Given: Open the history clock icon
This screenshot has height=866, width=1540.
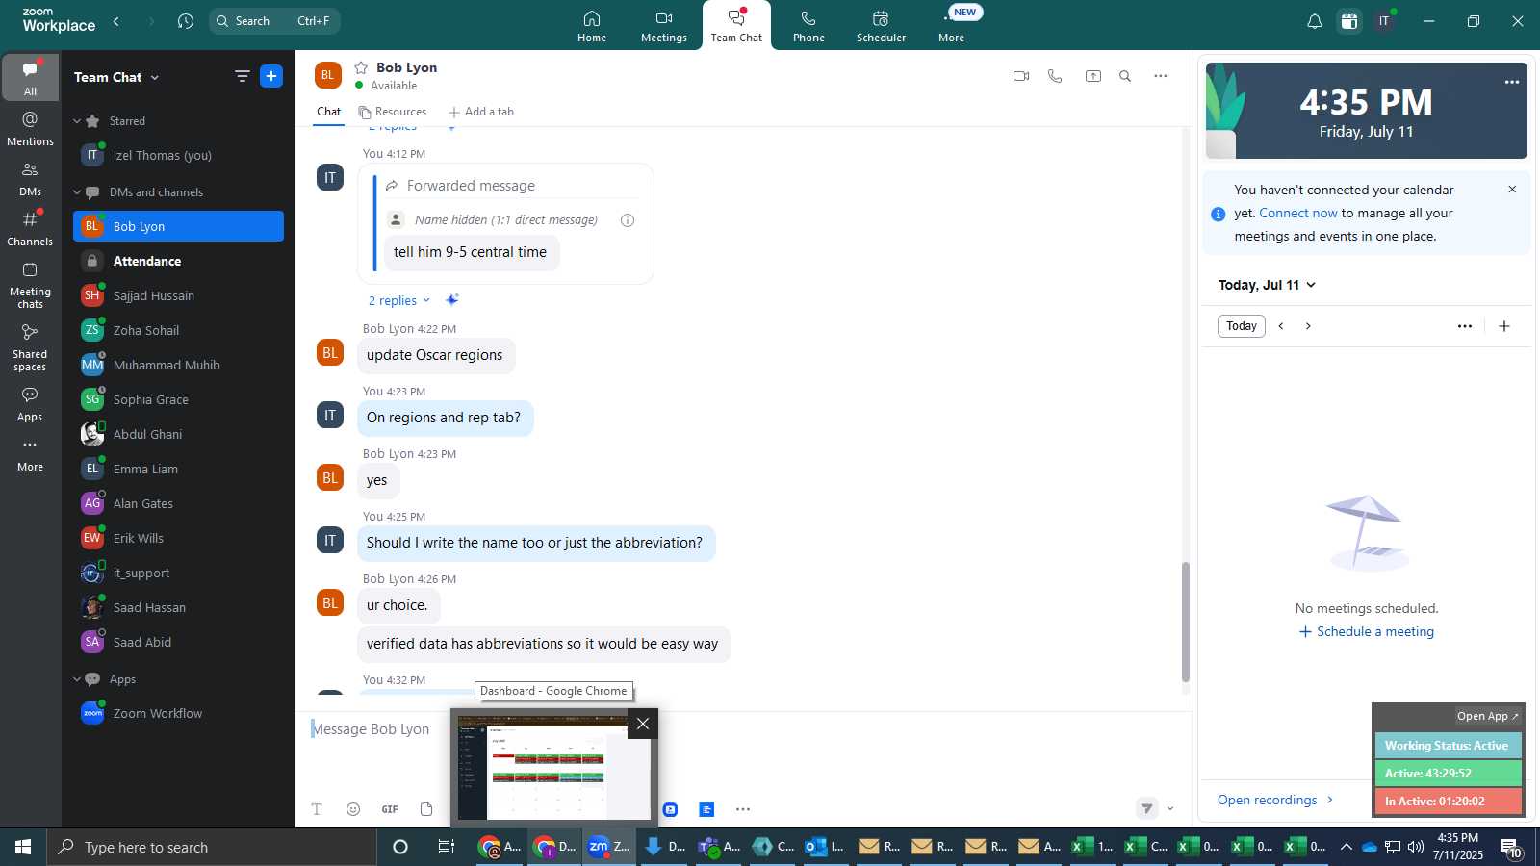Looking at the screenshot, I should click(186, 21).
